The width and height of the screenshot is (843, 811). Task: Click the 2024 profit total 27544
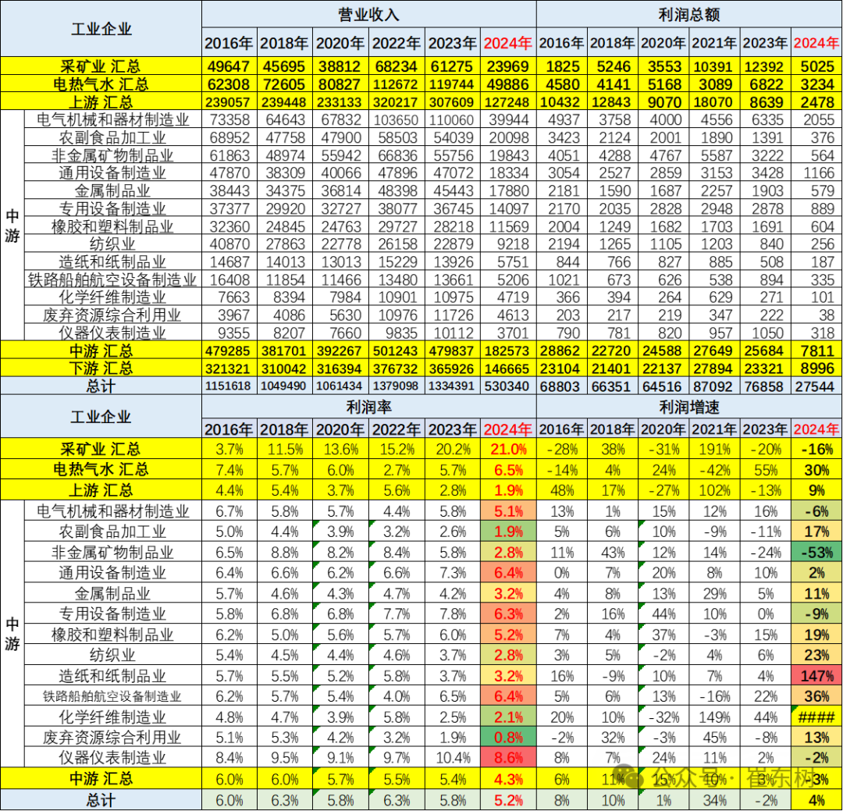pos(816,386)
